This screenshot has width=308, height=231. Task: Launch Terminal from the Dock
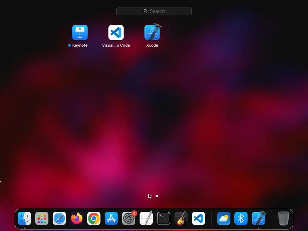(164, 218)
